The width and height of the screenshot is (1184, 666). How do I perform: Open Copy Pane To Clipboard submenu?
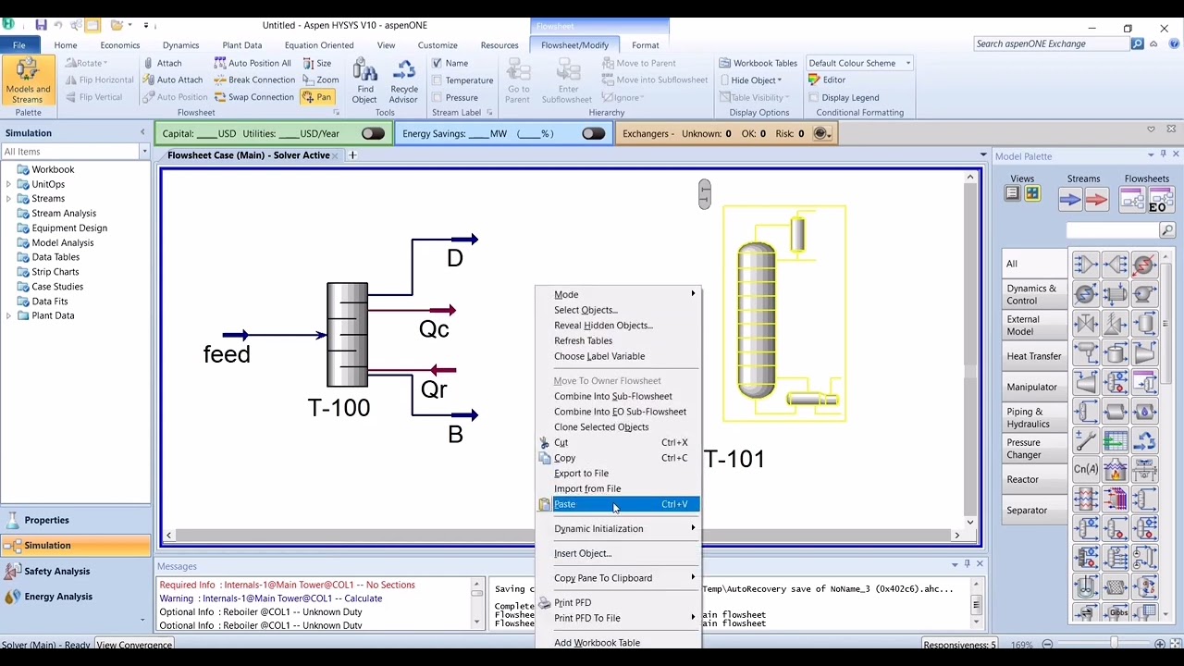(x=618, y=577)
